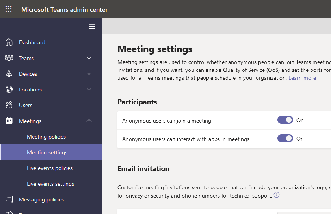Click the Messaging policies chat icon
Image resolution: width=331 pixels, height=214 pixels.
click(x=9, y=199)
